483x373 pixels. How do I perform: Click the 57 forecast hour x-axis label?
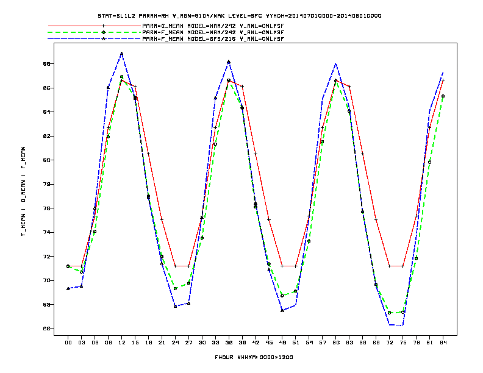[323, 343]
